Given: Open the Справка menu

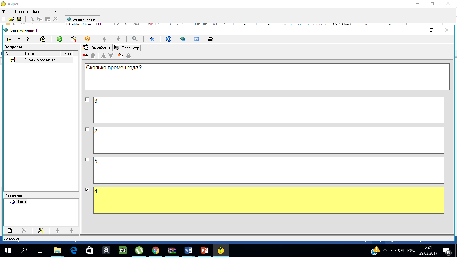Looking at the screenshot, I should (51, 12).
